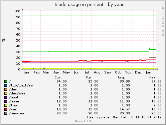Click the chart title 'Inode usage in percent - by year'
Image resolution: width=166 pixels, height=125 pixels.
[x=89, y=5]
